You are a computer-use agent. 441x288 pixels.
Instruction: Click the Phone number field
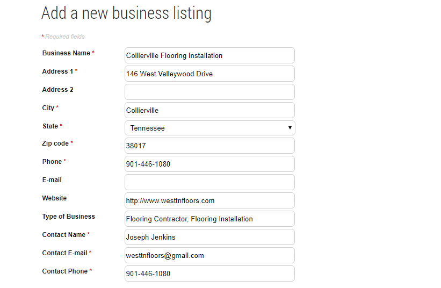[210, 164]
